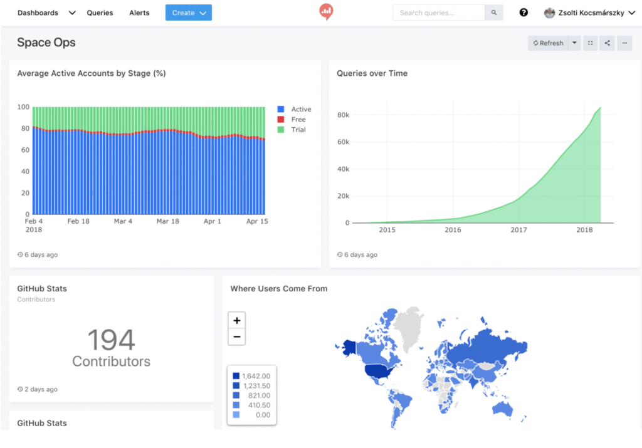Click the search magnifier button
This screenshot has width=642, height=448.
coord(494,13)
